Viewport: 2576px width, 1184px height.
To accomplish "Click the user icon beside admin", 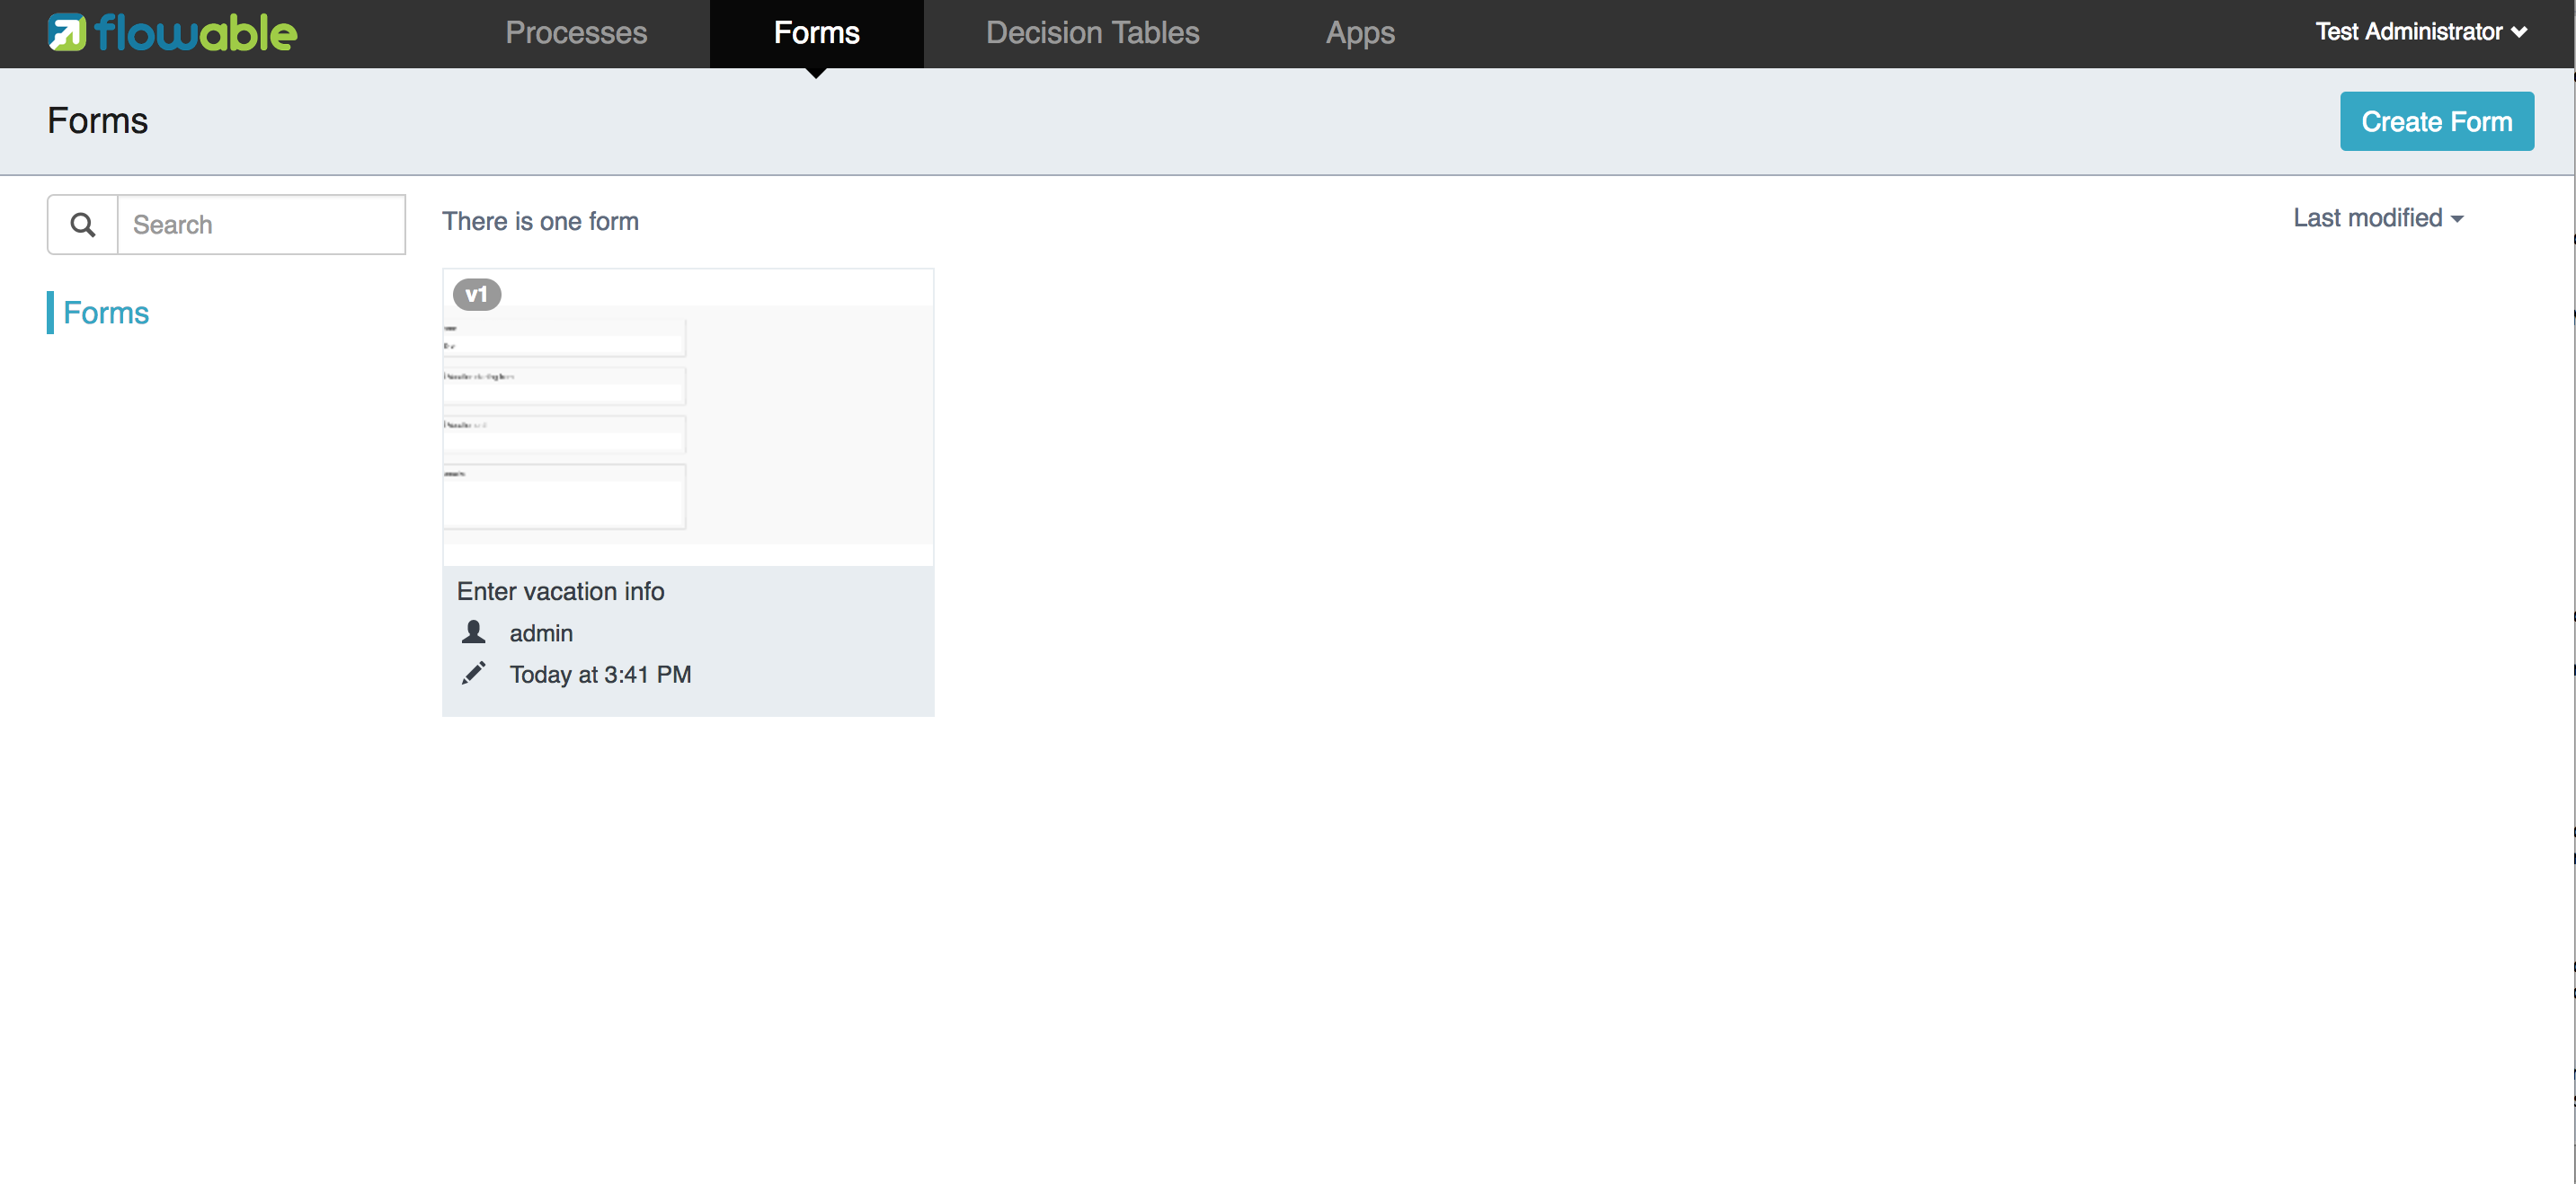I will click(474, 632).
